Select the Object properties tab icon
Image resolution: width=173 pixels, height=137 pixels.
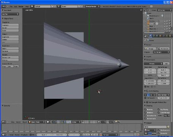160,36
